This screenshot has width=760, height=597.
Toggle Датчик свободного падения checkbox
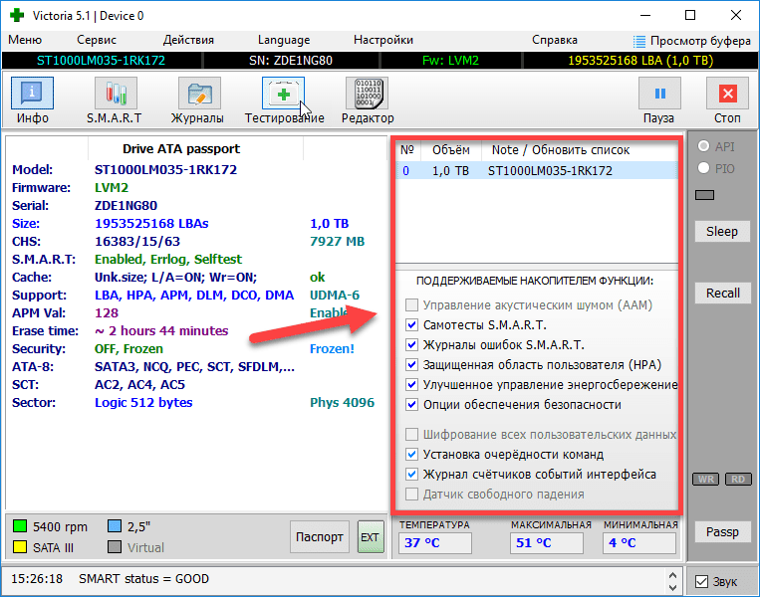point(411,495)
